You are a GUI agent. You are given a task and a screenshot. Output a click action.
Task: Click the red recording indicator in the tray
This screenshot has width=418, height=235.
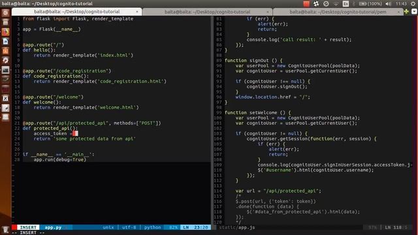coord(306,4)
